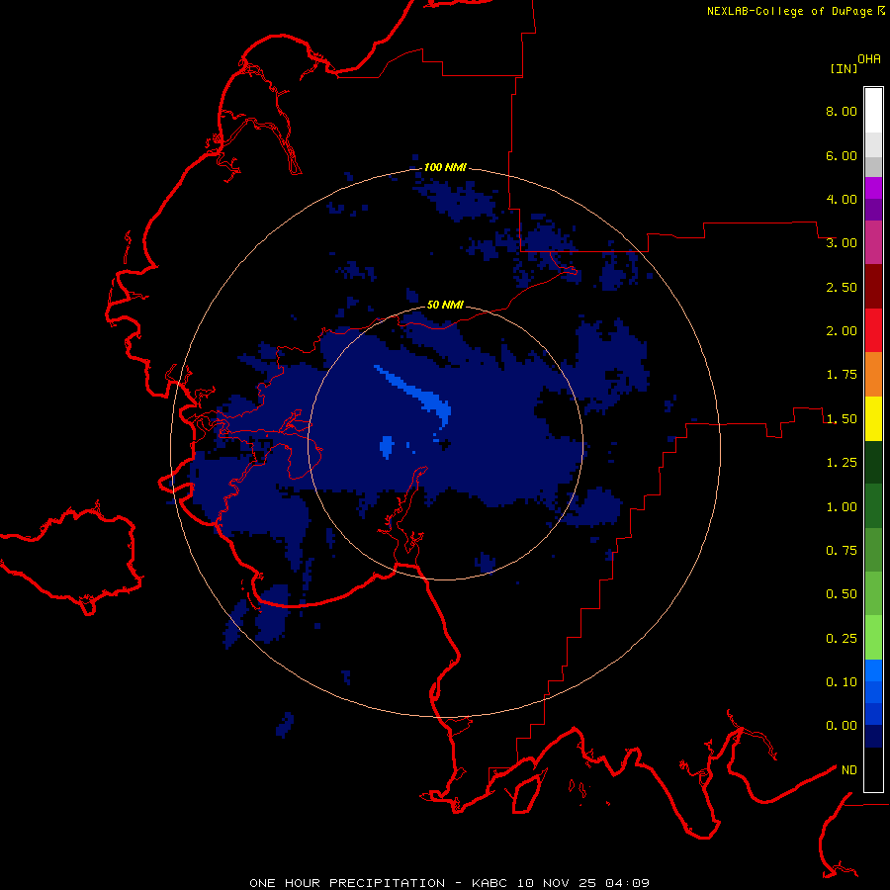890x890 pixels.
Task: Select the 3.00 inch legend value
Action: tap(842, 243)
